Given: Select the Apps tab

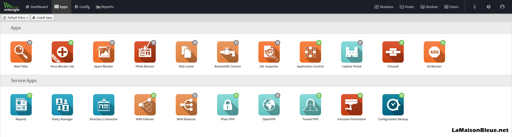Looking at the screenshot, I should (61, 7).
